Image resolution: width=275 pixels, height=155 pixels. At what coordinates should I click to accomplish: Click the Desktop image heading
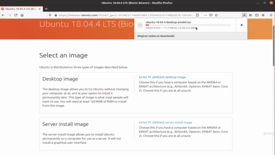pyautogui.click(x=60, y=79)
